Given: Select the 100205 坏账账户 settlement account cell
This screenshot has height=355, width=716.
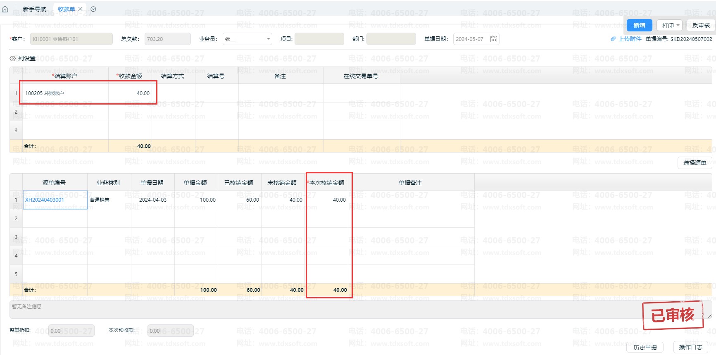Looking at the screenshot, I should click(x=65, y=93).
